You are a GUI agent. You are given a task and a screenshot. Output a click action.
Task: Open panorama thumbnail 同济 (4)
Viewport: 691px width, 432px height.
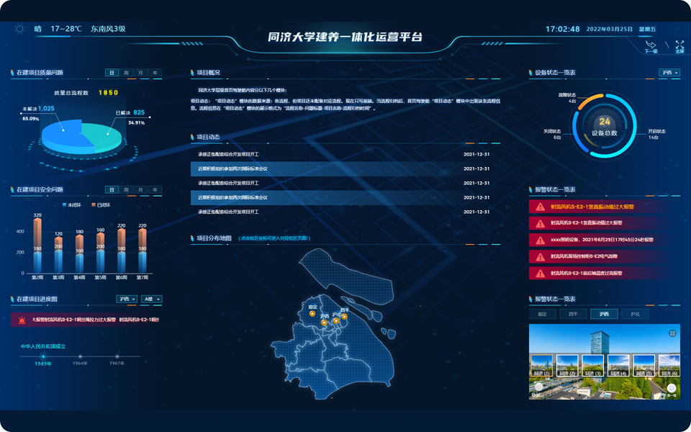coord(618,366)
